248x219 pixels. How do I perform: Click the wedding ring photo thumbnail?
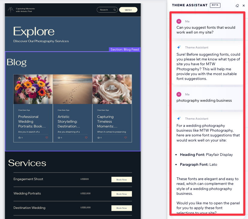click(112, 89)
